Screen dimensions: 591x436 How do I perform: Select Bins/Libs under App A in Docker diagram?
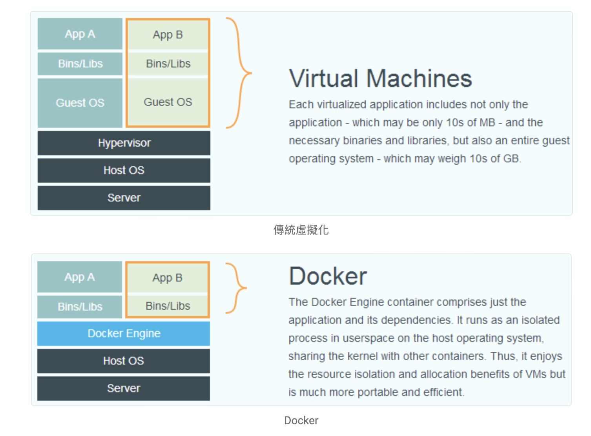80,307
